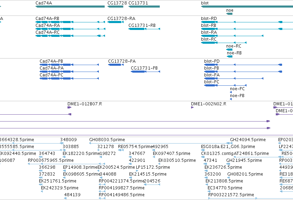The height and width of the screenshot is (200, 293).
Task: Click EST RP003675965.5prime
Action: click(66, 164)
